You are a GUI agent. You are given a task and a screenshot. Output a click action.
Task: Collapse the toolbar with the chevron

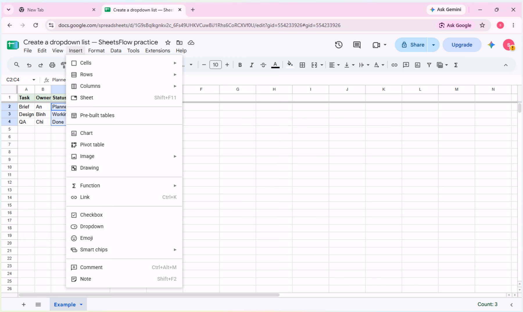pos(506,65)
